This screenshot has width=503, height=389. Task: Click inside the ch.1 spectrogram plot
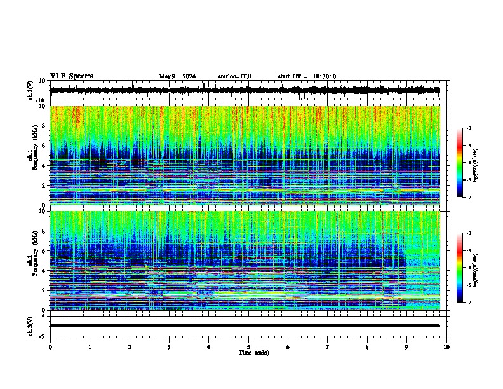pos(245,155)
